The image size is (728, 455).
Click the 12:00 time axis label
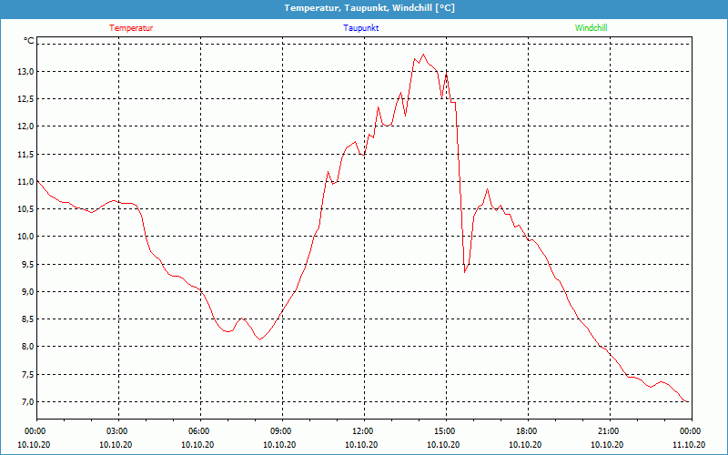click(363, 431)
